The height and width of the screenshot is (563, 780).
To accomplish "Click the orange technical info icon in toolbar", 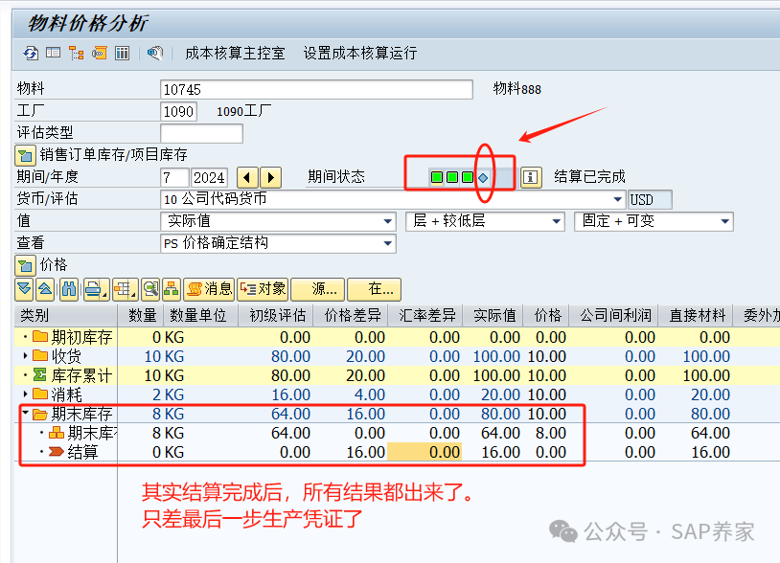I will 100,53.
